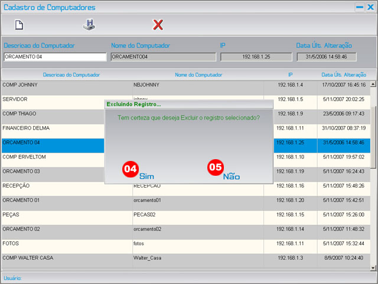Image resolution: width=378 pixels, height=284 pixels.
Task: Minimize the Cadastro de Computadores window
Action: pos(359,7)
